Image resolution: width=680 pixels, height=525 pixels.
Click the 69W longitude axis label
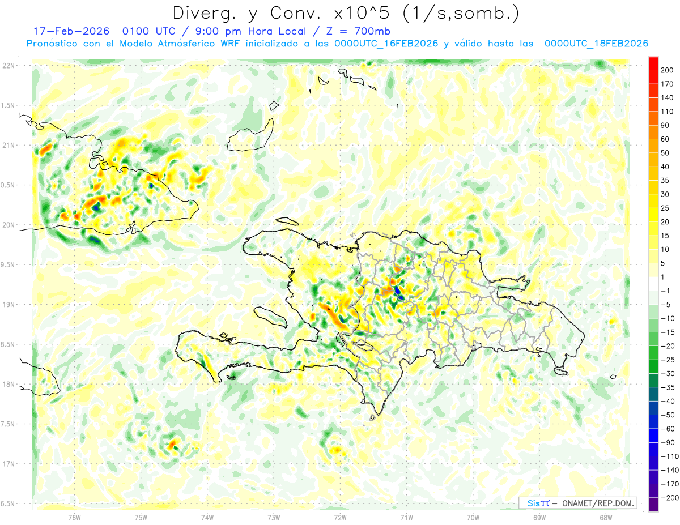pyautogui.click(x=539, y=517)
